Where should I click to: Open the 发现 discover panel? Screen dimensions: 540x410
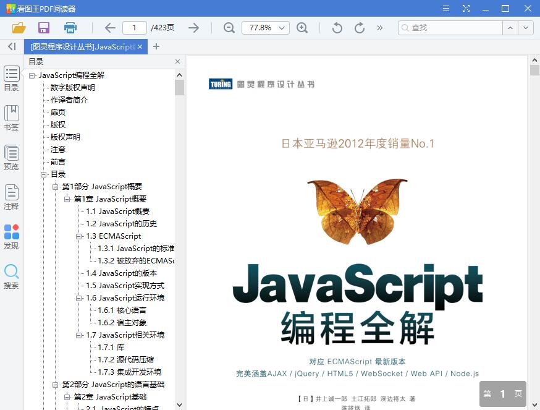(11, 237)
